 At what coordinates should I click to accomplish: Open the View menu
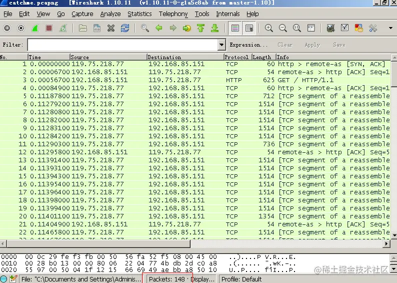coord(43,14)
